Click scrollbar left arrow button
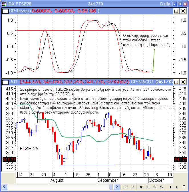The height and width of the screenshot is (192, 189). point(4,187)
